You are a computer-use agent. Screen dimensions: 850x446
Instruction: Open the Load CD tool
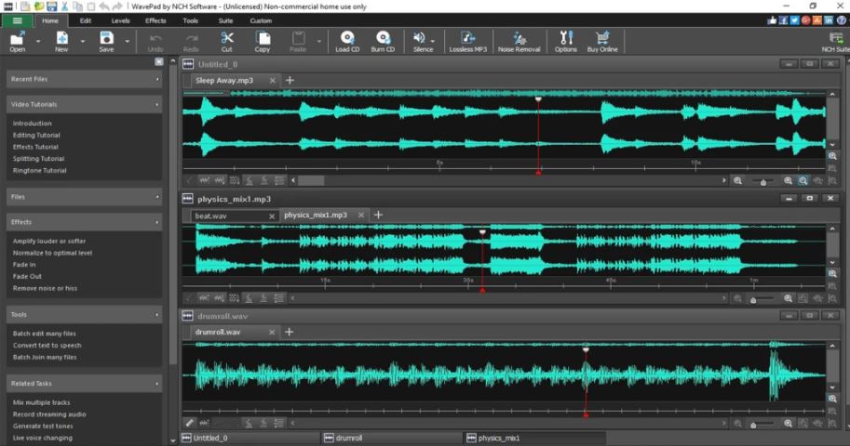[x=347, y=41]
